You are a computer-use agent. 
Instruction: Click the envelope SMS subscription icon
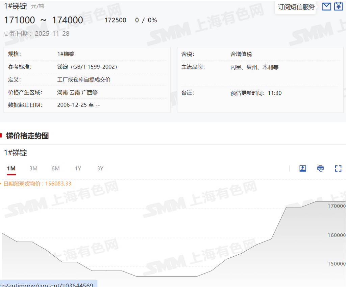point(326,6)
